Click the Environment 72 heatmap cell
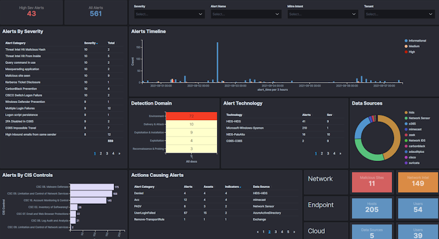The image size is (439, 239). (191, 116)
